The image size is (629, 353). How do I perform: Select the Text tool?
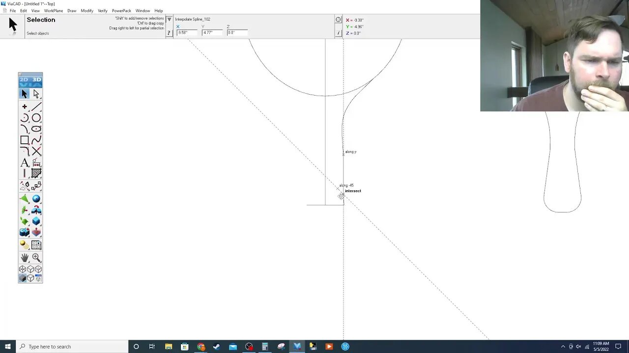25,163
